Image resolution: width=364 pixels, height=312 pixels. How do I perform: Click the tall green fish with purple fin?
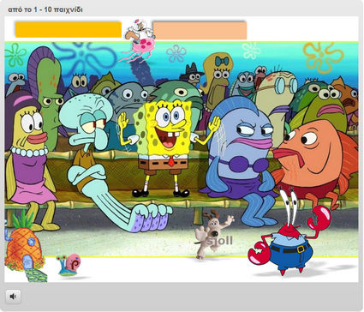[x=45, y=94]
